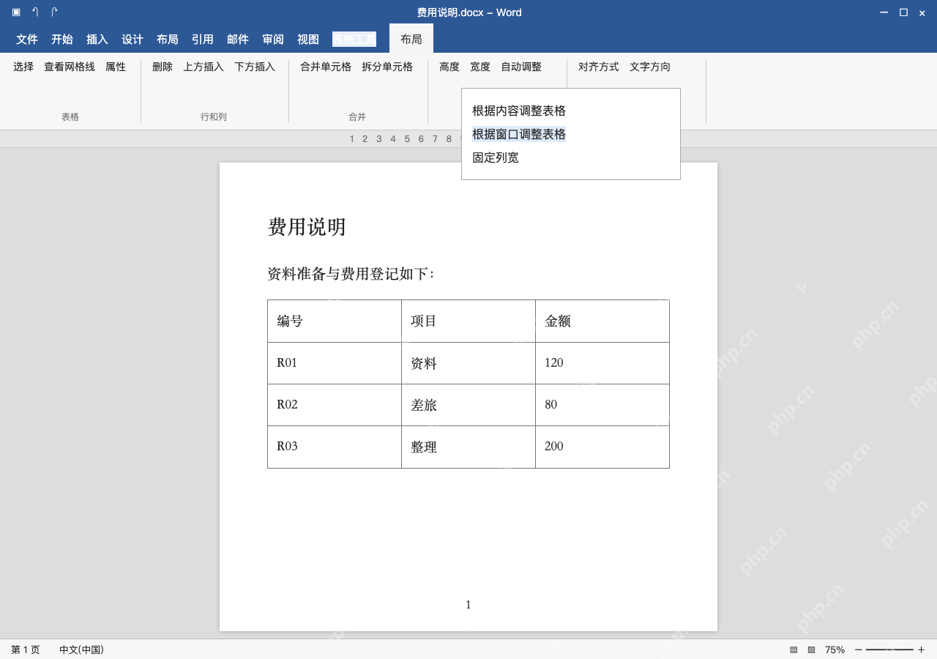937x659 pixels.
Task: Click the 查看网格线 button
Action: [x=70, y=67]
